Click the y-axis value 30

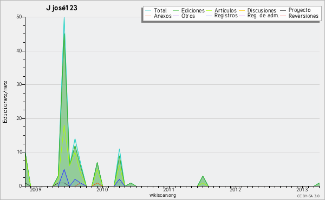tap(19, 84)
